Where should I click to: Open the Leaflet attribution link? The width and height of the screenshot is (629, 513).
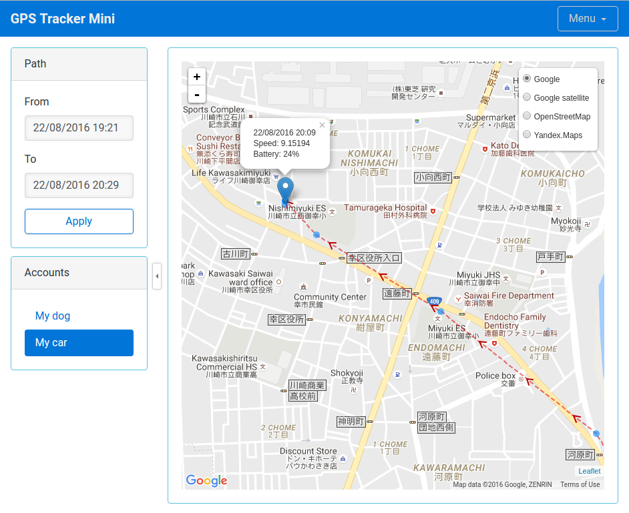pos(590,471)
